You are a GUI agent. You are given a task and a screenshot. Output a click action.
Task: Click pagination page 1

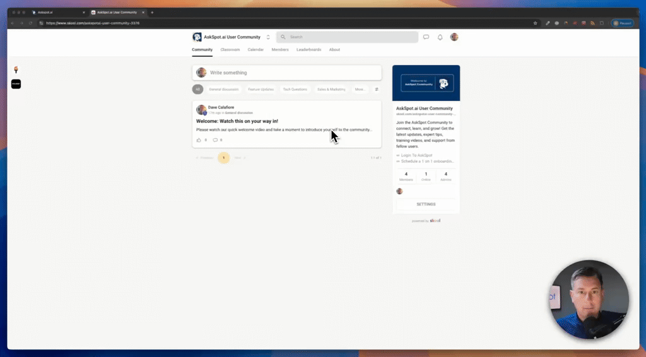tap(224, 158)
